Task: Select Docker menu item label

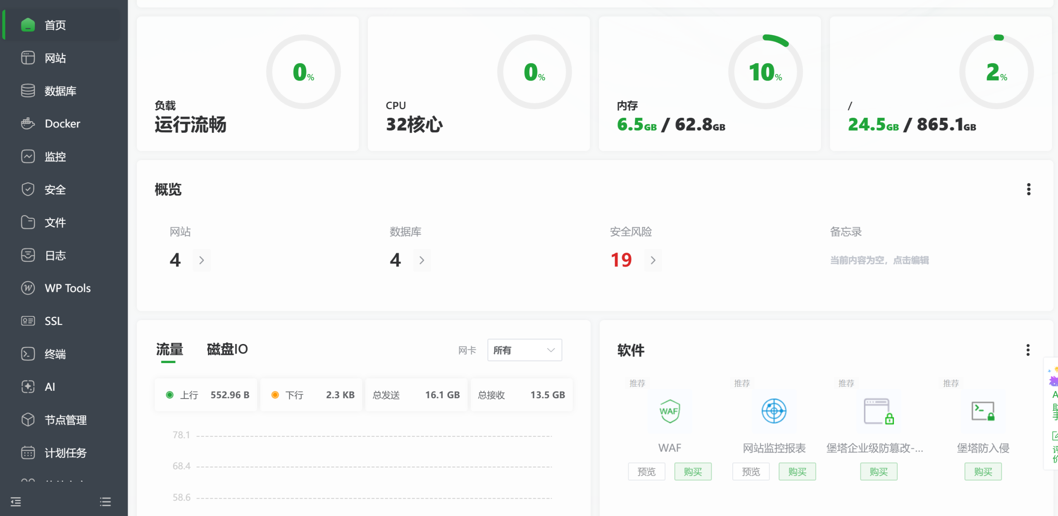Action: 62,124
